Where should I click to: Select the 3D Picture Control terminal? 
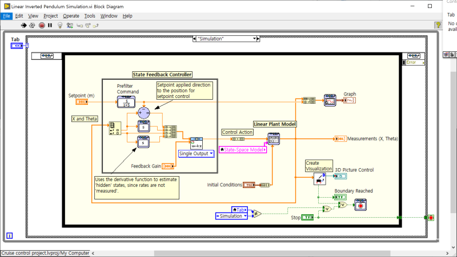point(340,176)
